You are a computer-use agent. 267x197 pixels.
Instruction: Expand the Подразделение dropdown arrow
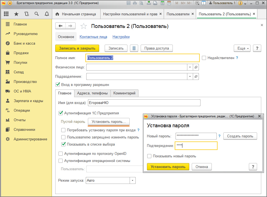tap(190, 77)
